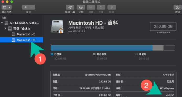Click the disk1 container icon in sidebar
182x97 pixels.
pos(10,28)
